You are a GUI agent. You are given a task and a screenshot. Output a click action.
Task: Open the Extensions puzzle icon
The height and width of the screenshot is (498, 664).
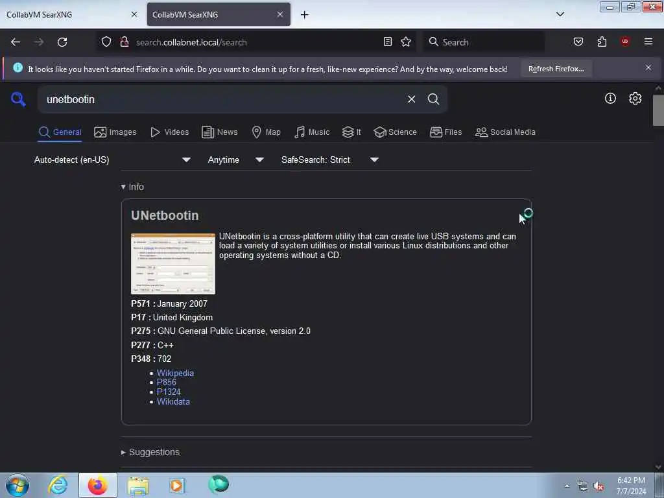coord(602,42)
